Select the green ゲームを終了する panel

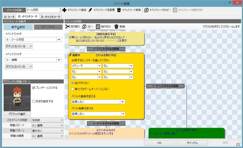tap(187, 133)
